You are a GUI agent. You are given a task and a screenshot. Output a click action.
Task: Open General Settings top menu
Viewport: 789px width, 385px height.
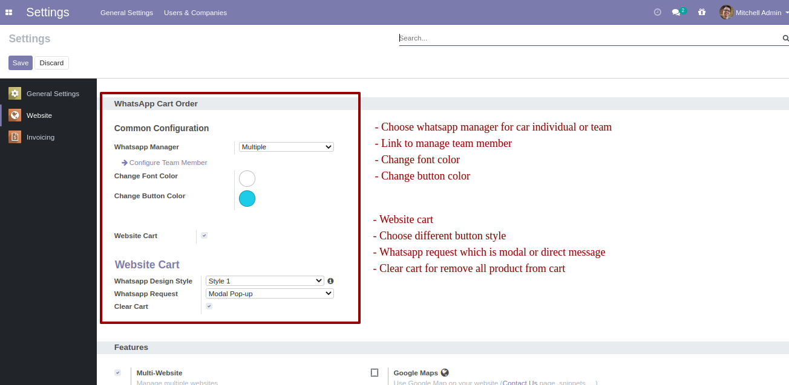tap(126, 13)
